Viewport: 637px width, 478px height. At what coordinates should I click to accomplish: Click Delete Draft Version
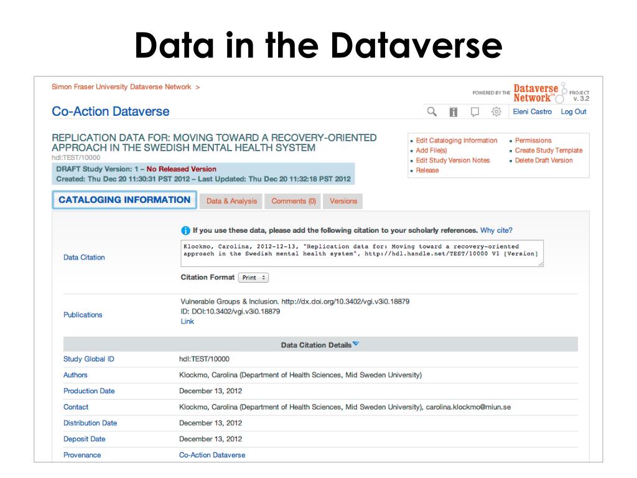point(544,161)
